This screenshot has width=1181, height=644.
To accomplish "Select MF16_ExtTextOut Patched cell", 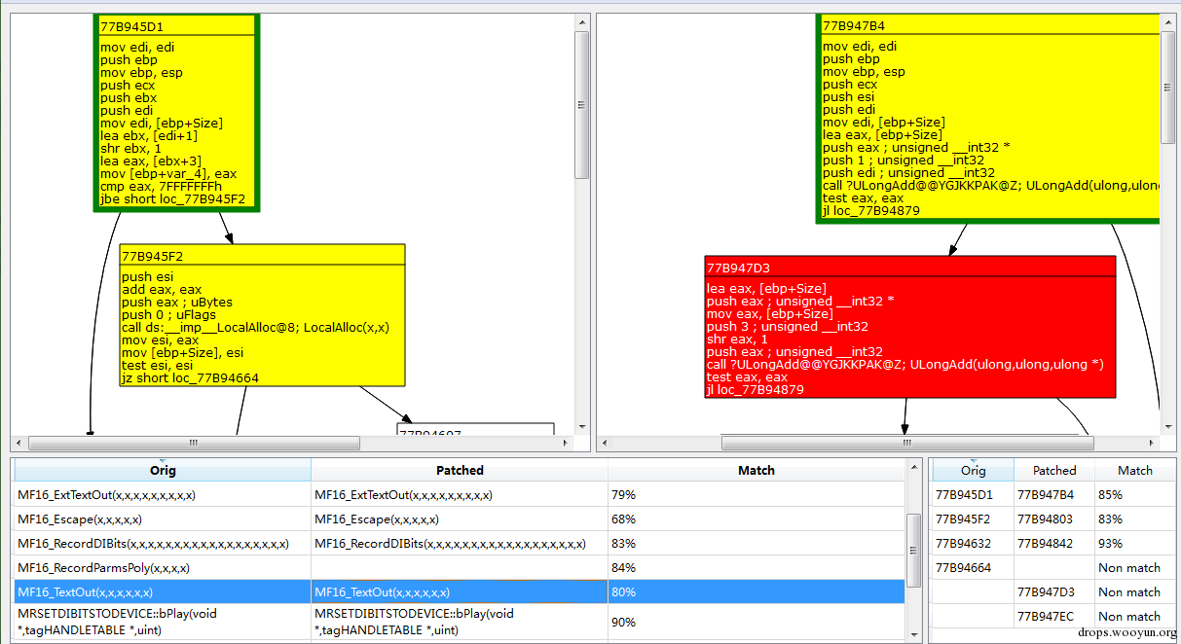I will coord(460,495).
